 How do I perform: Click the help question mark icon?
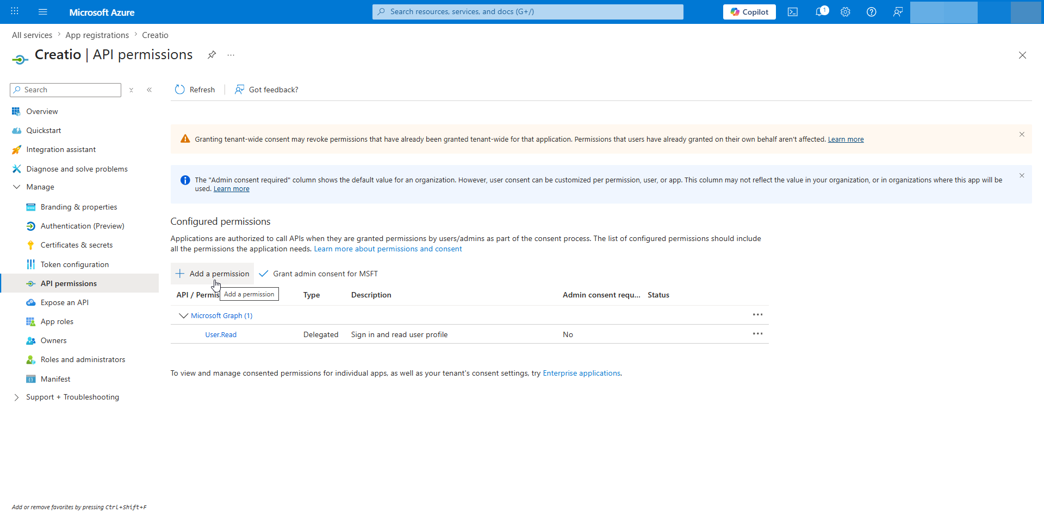coord(872,12)
